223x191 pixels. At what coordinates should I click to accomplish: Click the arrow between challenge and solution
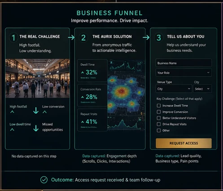pos(71,37)
